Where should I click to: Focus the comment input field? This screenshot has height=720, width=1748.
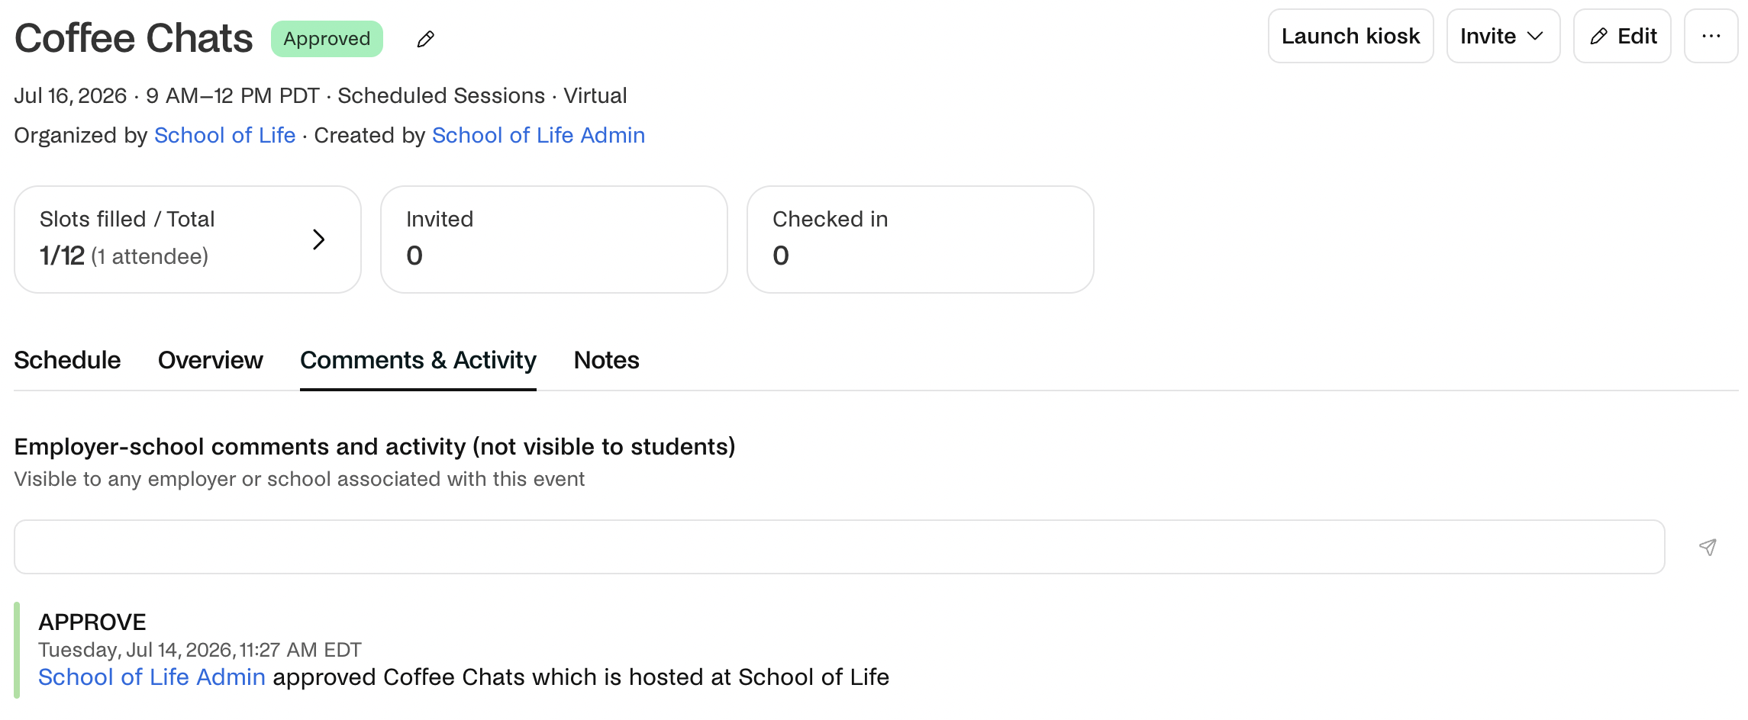[840, 547]
